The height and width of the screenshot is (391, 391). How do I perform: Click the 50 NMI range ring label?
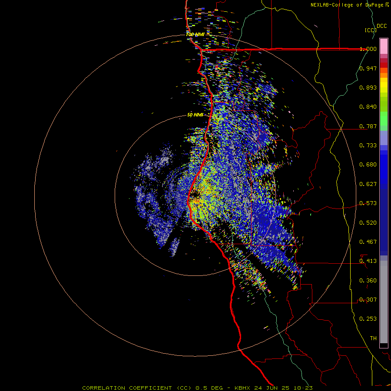pos(195,115)
